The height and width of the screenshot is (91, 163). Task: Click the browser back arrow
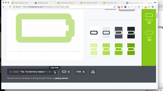click(x=3, y=7)
